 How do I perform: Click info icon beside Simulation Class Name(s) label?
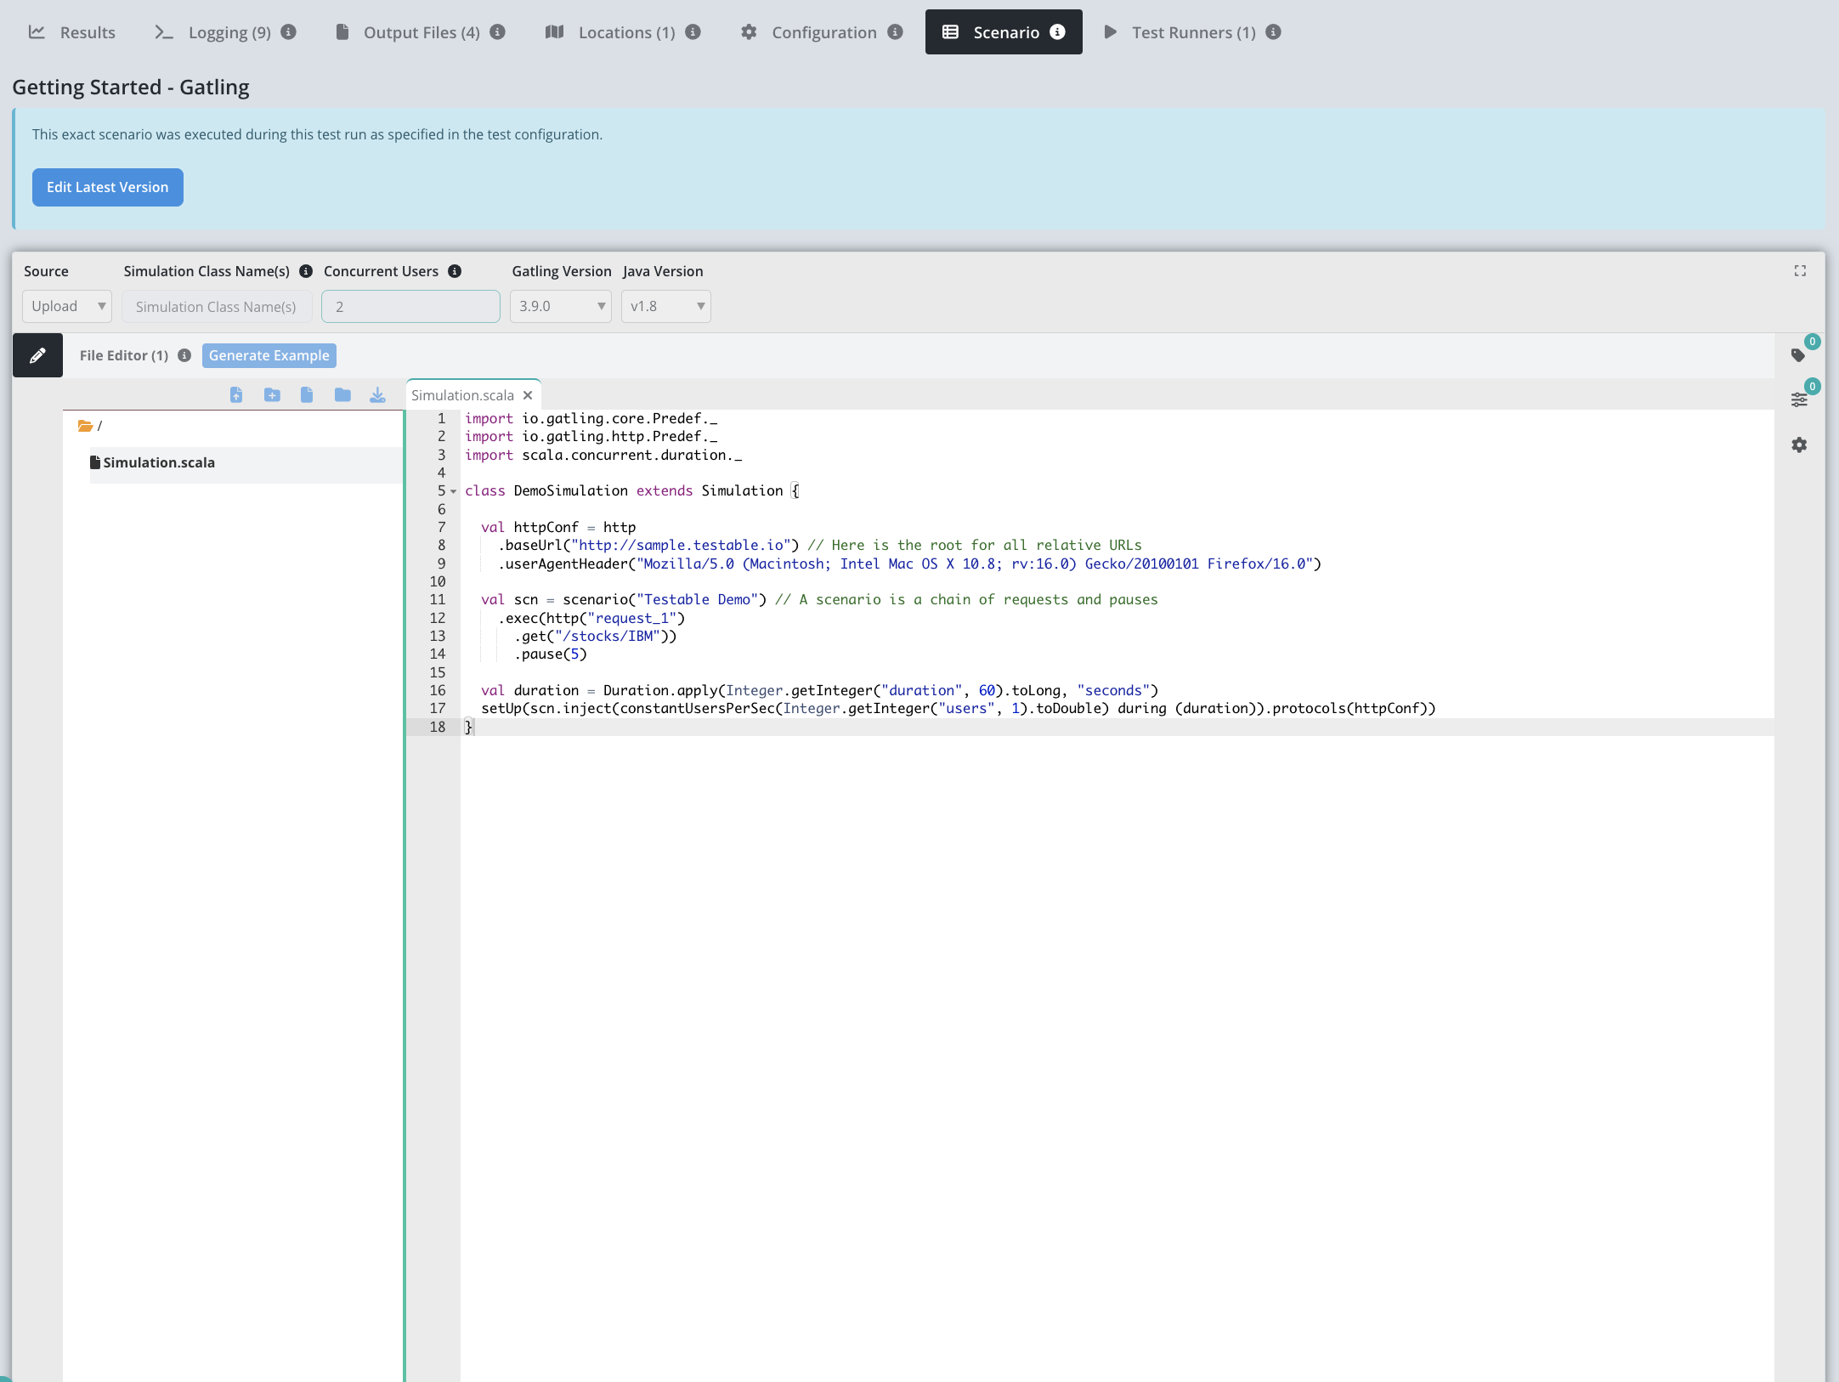306,271
